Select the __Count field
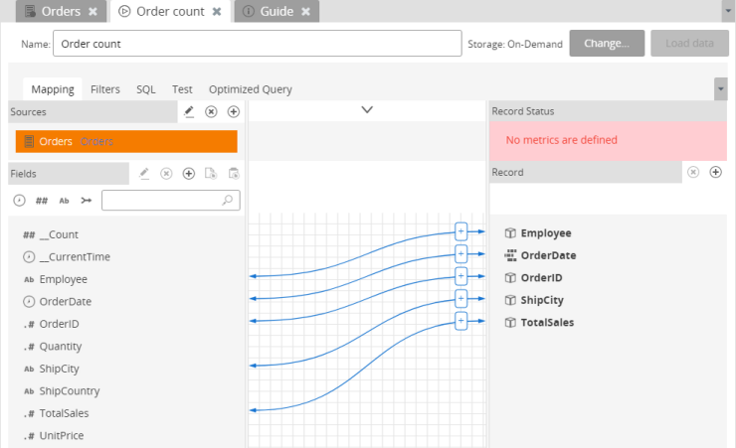 51,234
